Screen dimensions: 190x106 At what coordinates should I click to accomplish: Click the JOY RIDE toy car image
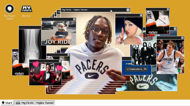tap(59, 33)
